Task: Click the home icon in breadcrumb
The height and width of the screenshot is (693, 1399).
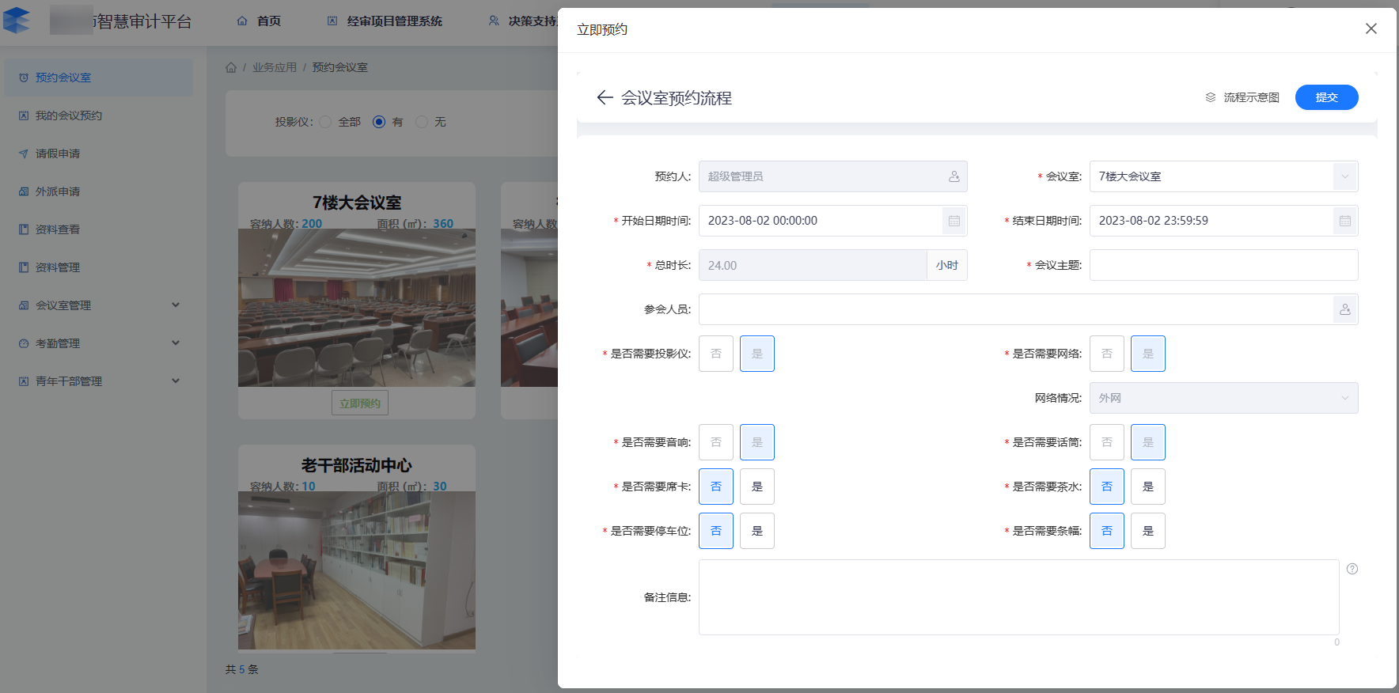Action: 231,67
